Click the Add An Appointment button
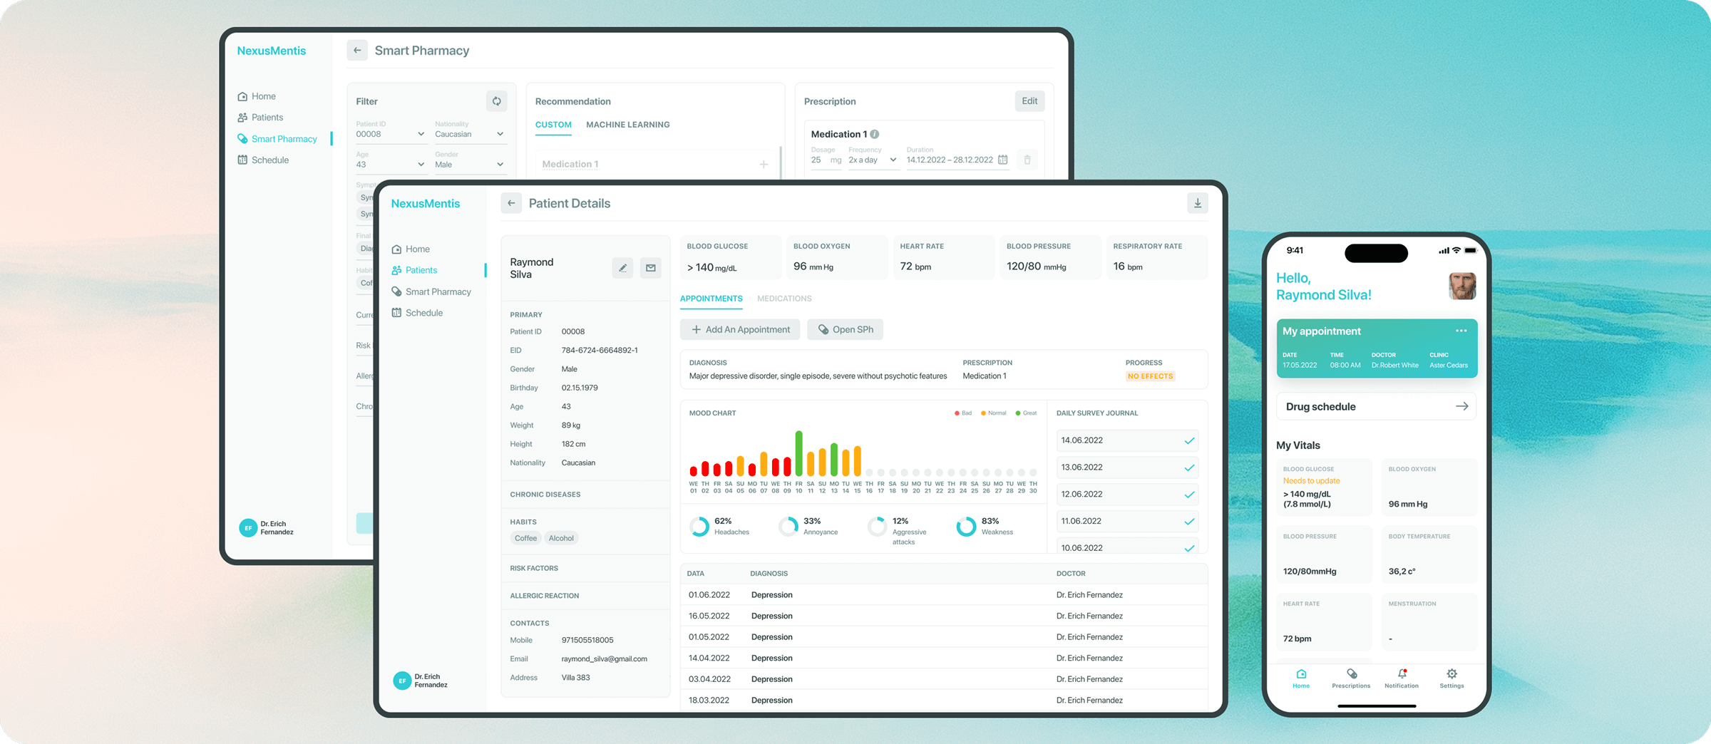This screenshot has width=1711, height=744. (739, 329)
